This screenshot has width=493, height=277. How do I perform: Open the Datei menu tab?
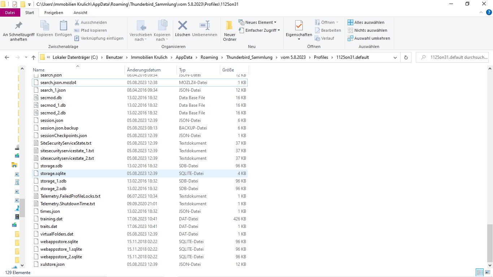(10, 13)
